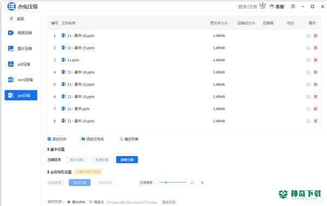Click the 状态 column header
Screen dimensions: 327x206
tap(290, 23)
